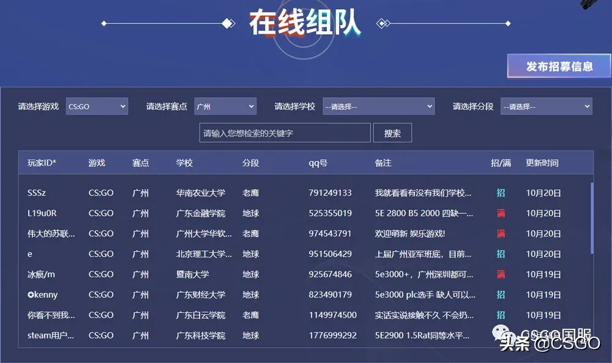The image size is (612, 363).
Task: Click remark 欢迎萌新 娱乐游戏!
Action: point(410,233)
